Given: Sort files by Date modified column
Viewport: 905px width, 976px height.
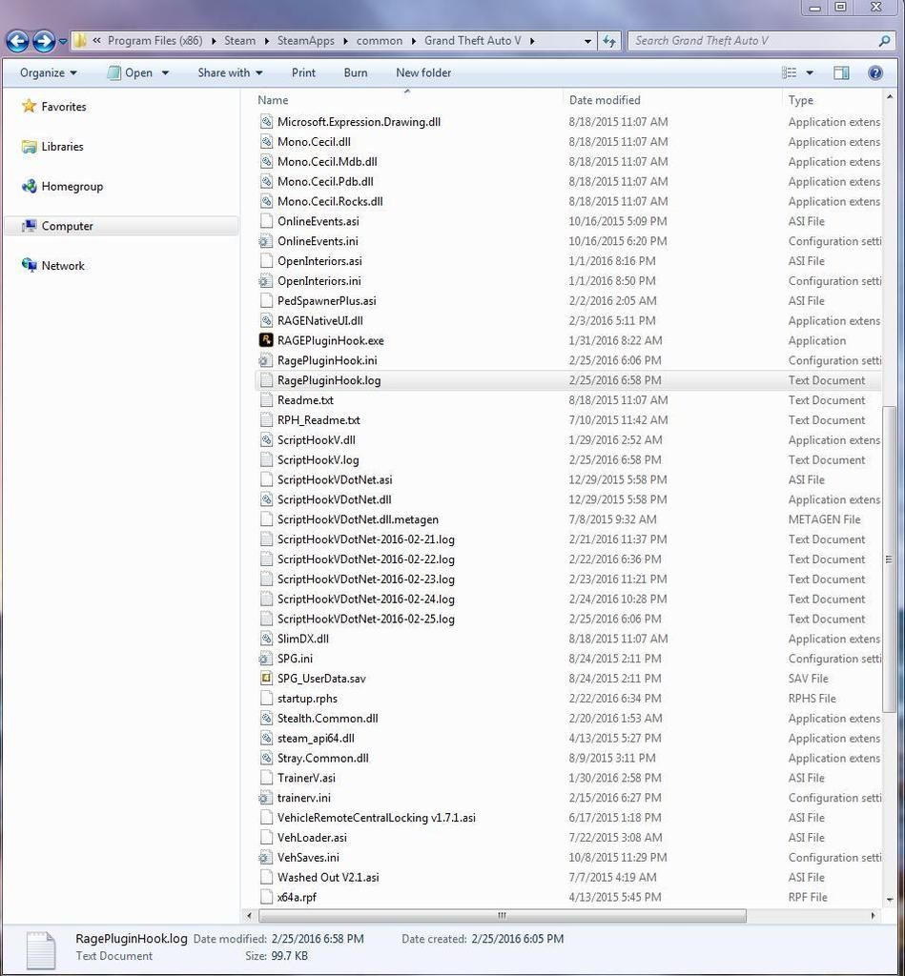Looking at the screenshot, I should [605, 100].
